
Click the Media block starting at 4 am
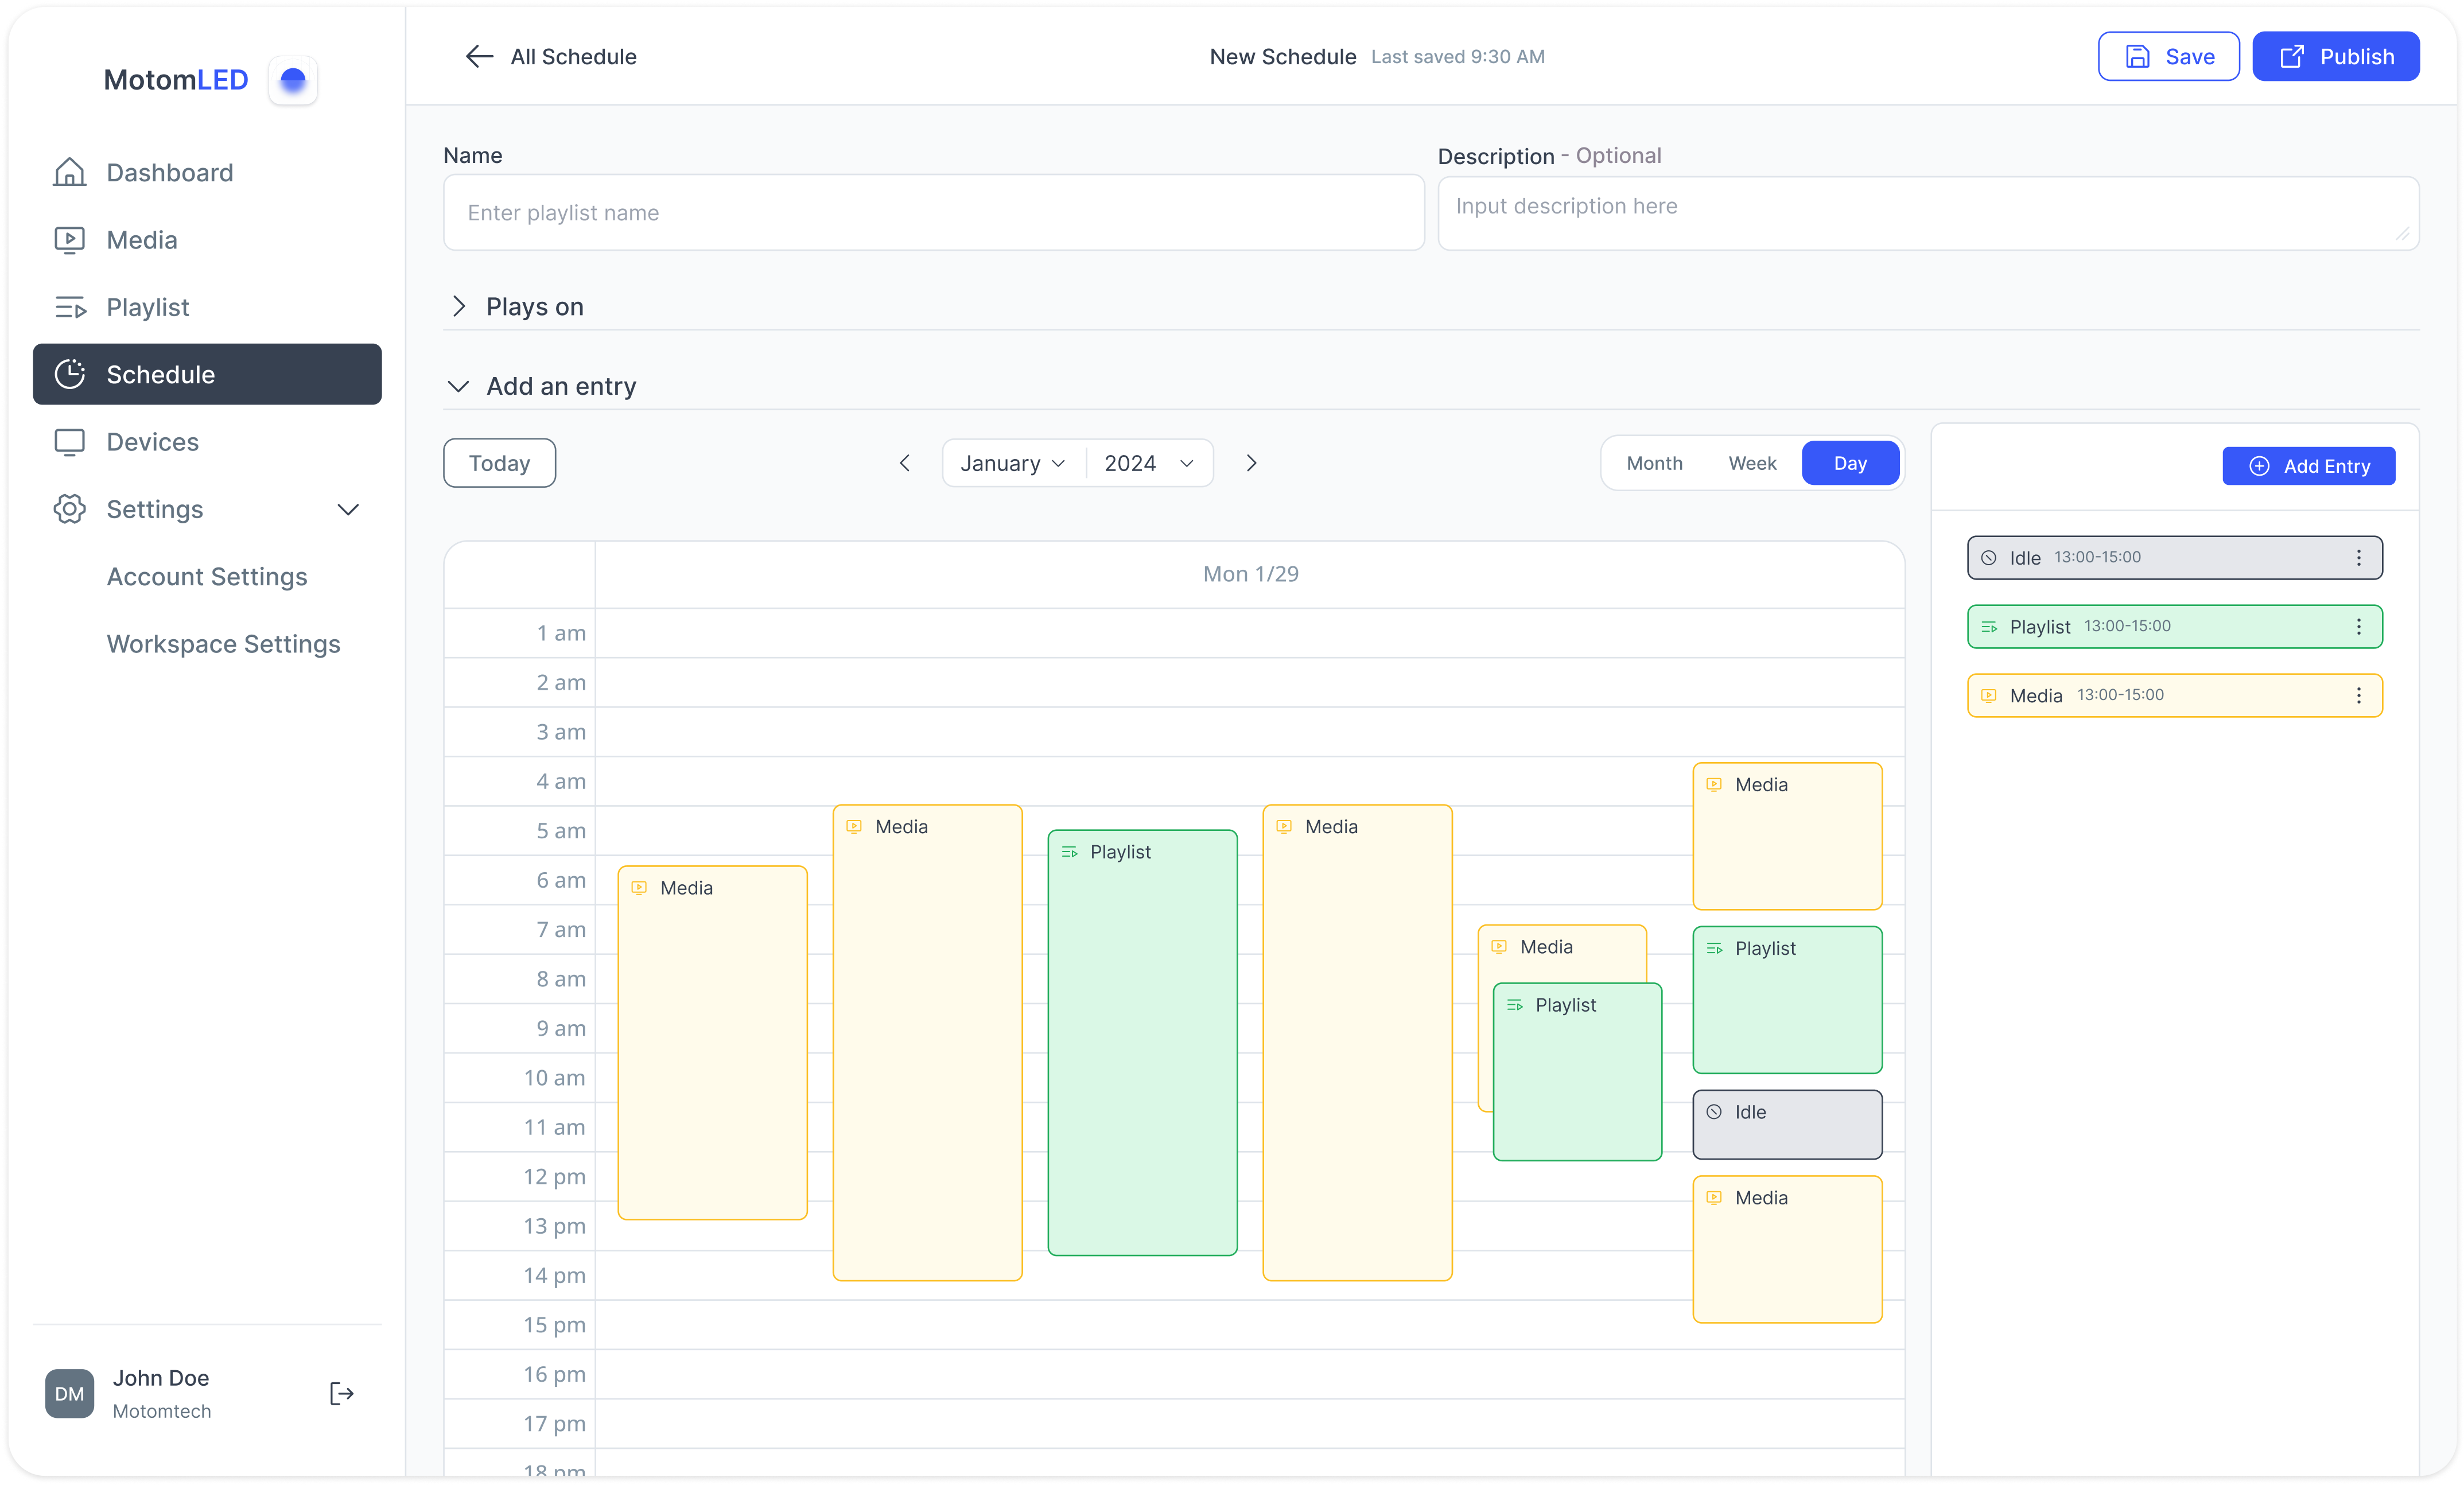click(x=1788, y=836)
